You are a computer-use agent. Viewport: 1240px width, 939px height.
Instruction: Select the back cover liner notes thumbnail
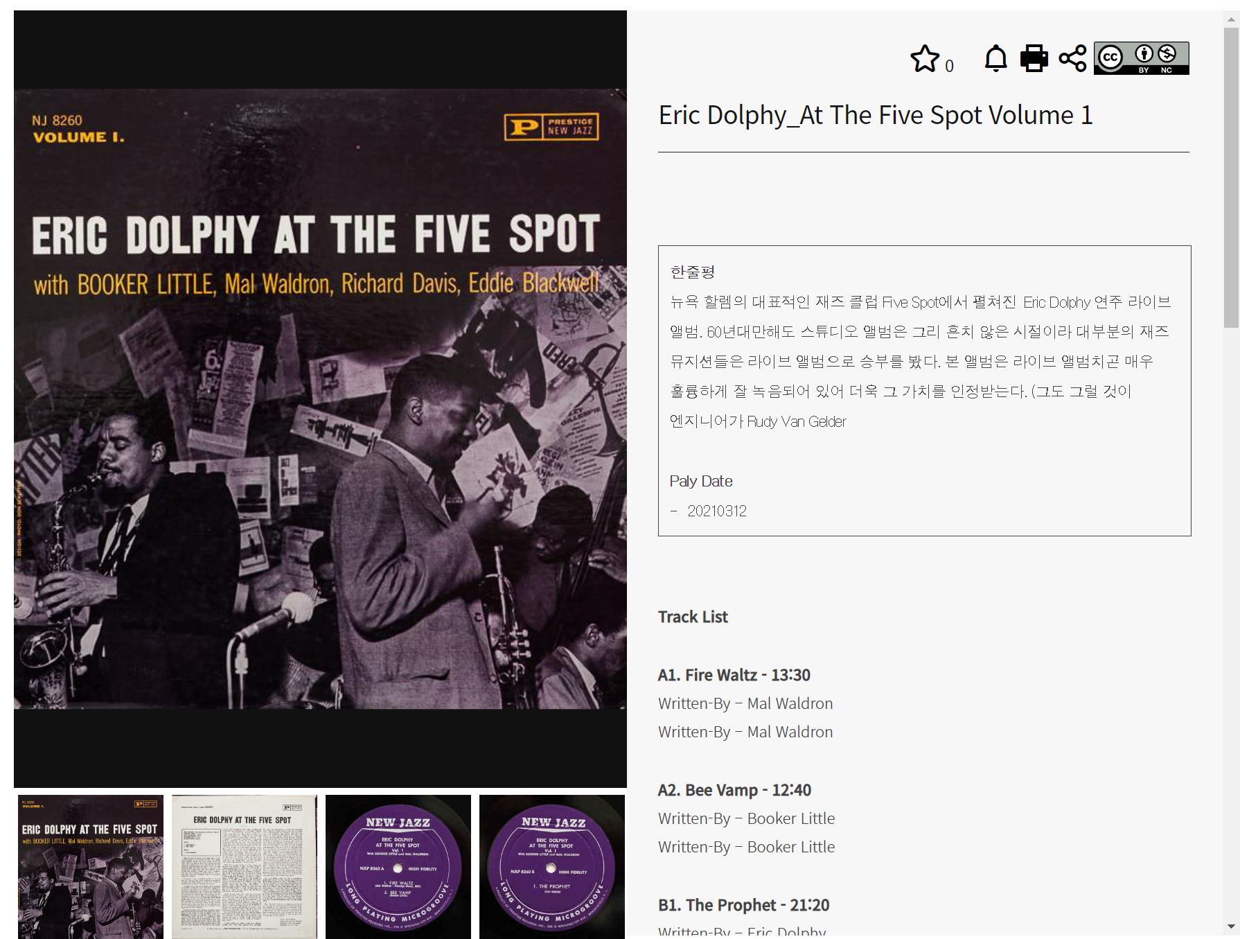pyautogui.click(x=245, y=867)
